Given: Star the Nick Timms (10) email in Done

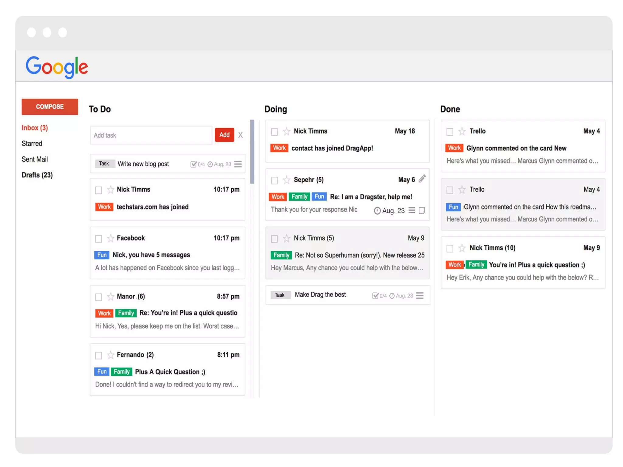Looking at the screenshot, I should (462, 248).
